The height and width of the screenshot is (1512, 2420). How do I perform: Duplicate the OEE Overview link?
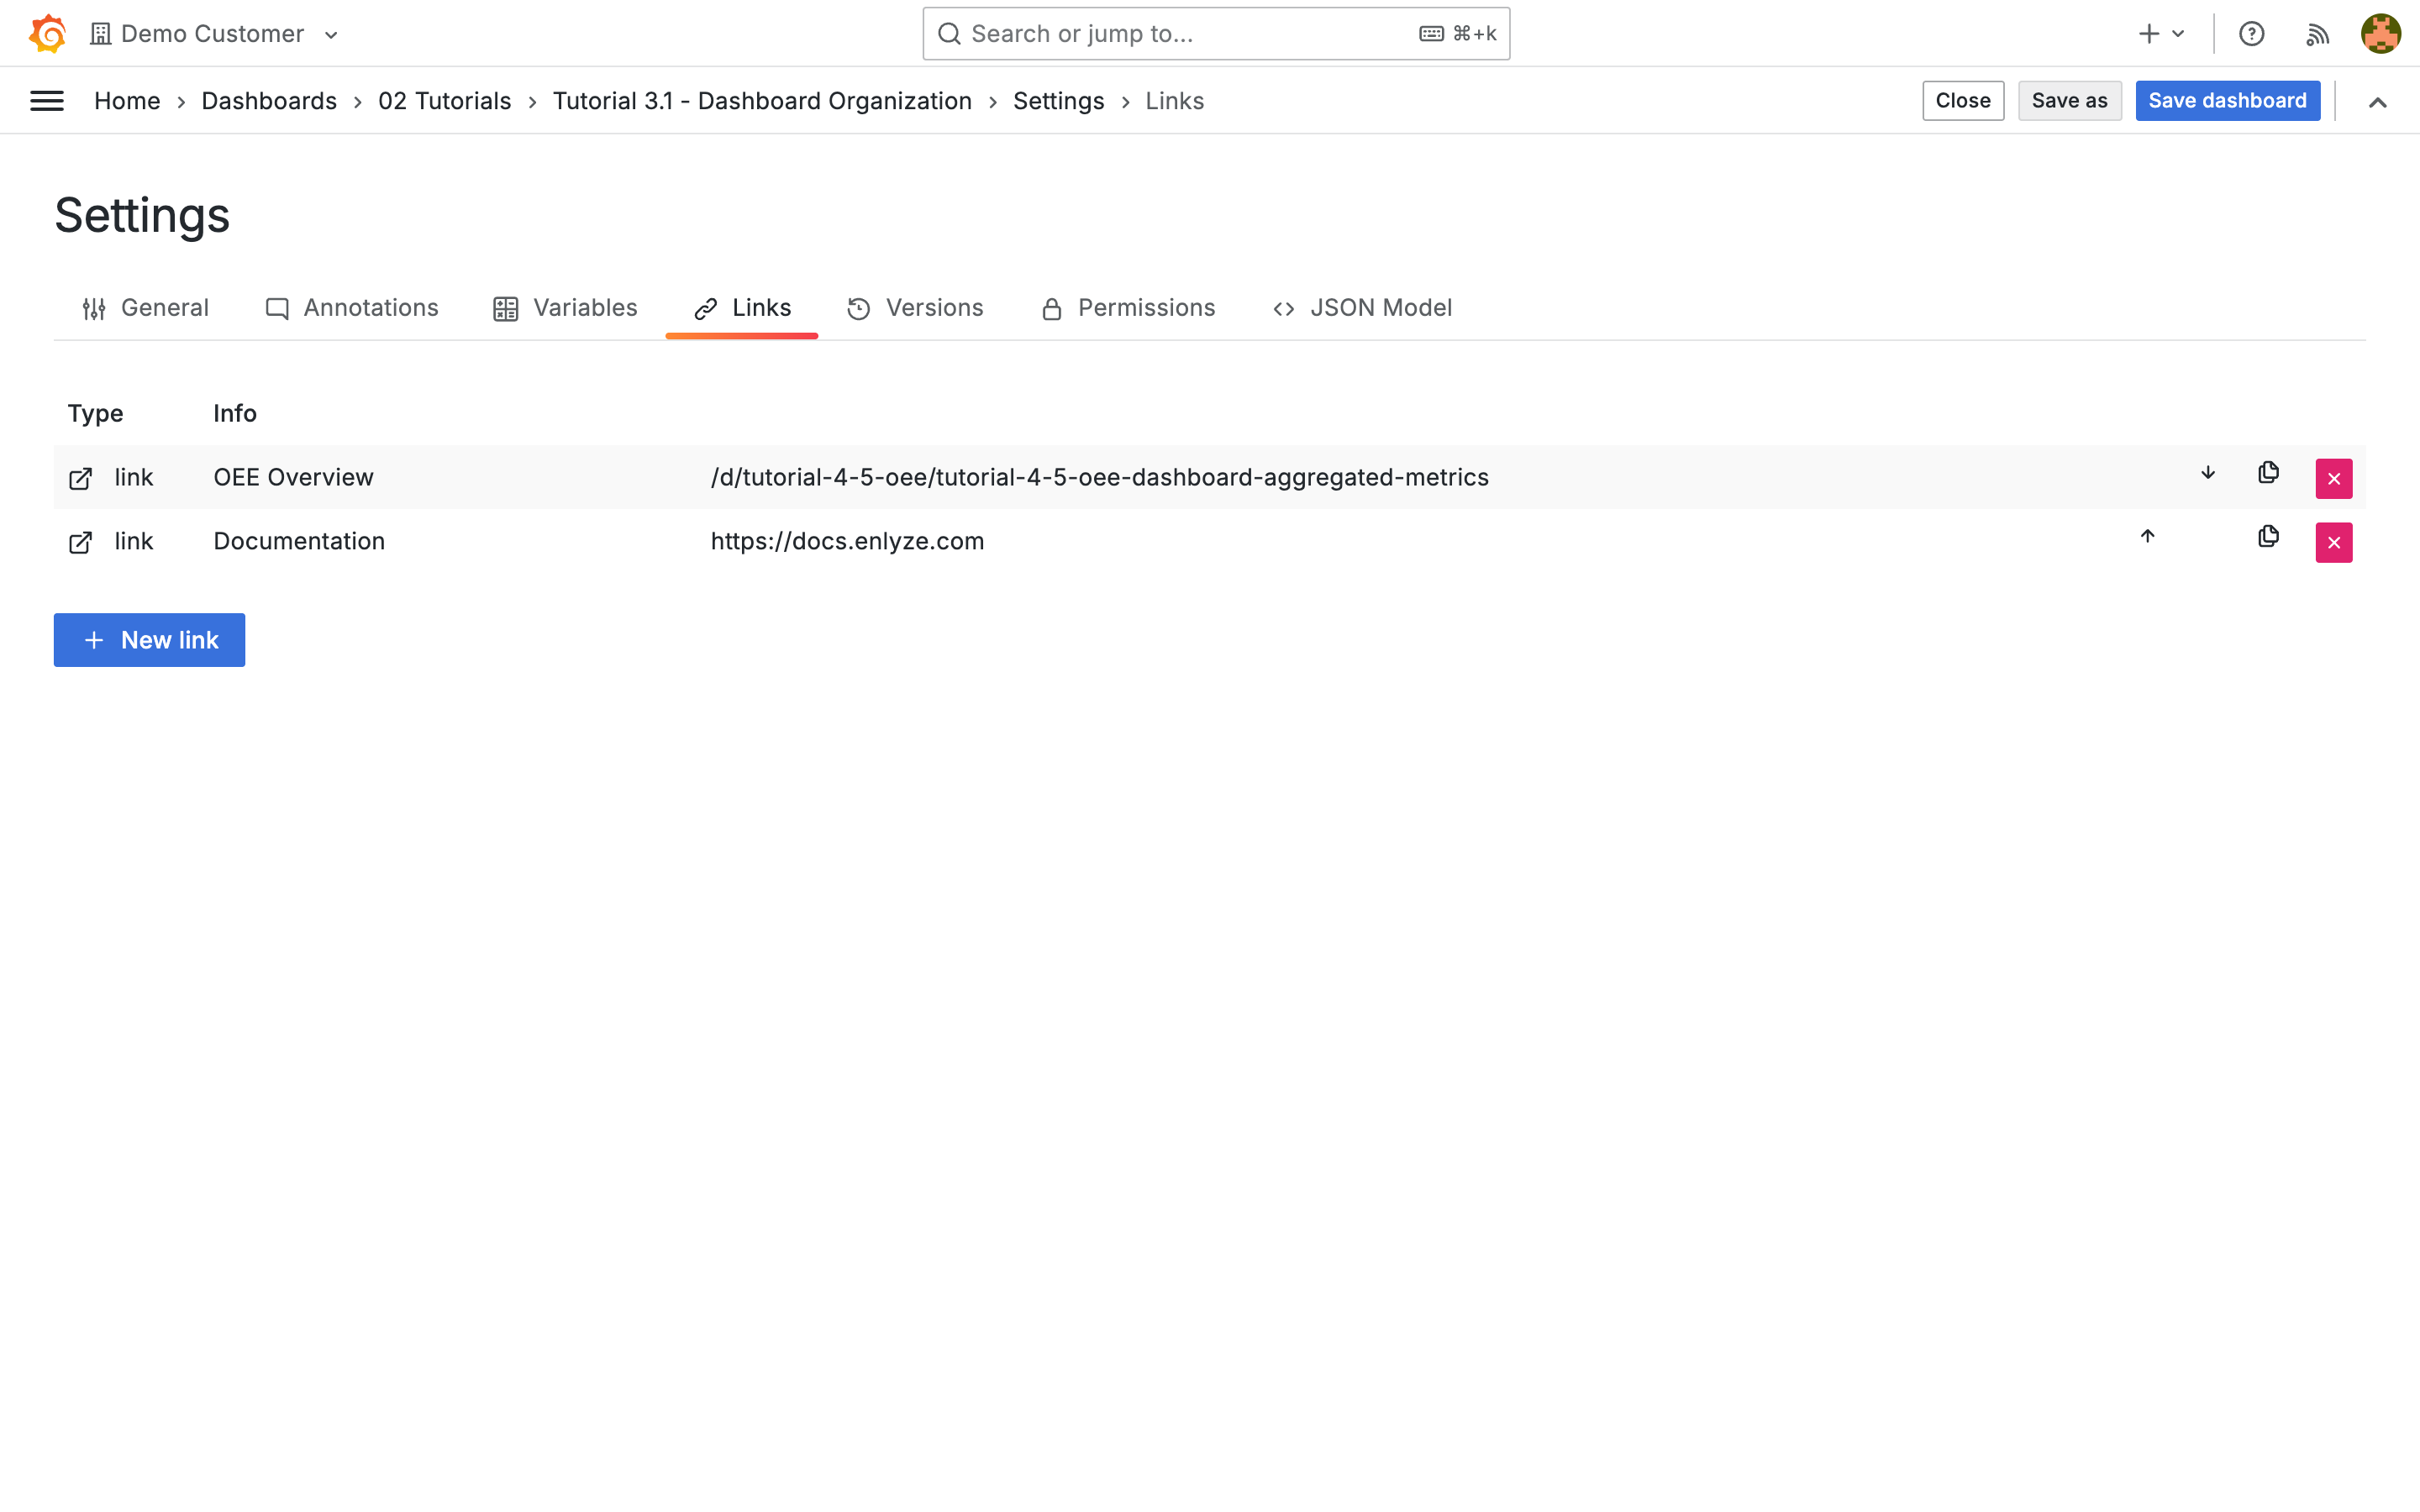(2268, 473)
